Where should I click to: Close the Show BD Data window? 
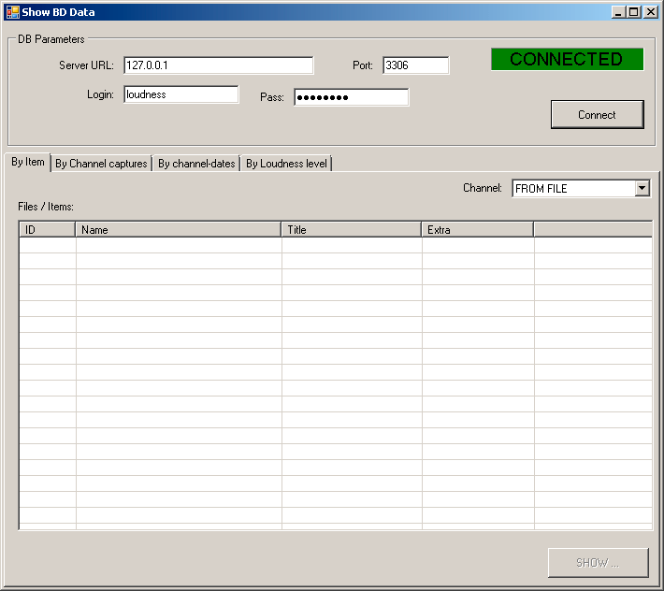[x=651, y=12]
